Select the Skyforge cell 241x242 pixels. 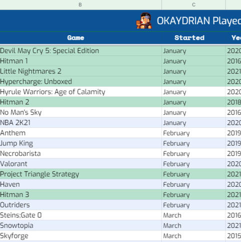click(80, 236)
